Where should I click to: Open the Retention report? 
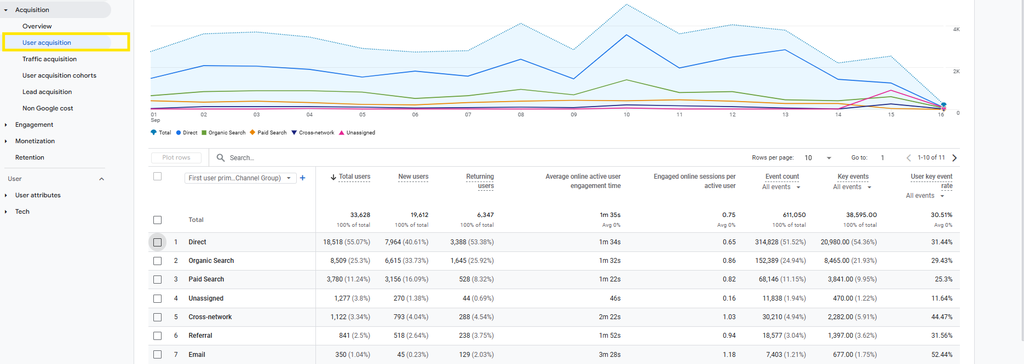(30, 157)
